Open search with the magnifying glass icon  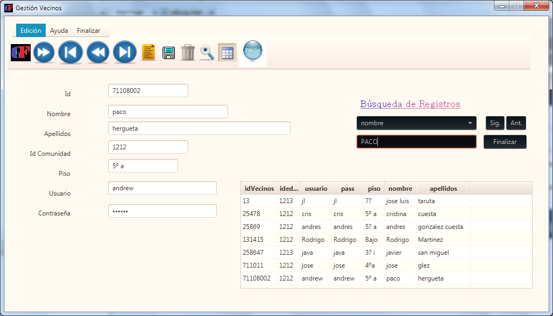(207, 53)
